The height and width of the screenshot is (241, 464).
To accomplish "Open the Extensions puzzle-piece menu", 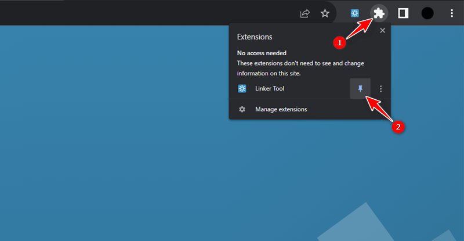I will point(379,13).
